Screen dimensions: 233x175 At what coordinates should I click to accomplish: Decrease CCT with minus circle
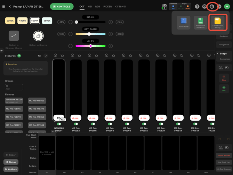[x=71, y=34]
